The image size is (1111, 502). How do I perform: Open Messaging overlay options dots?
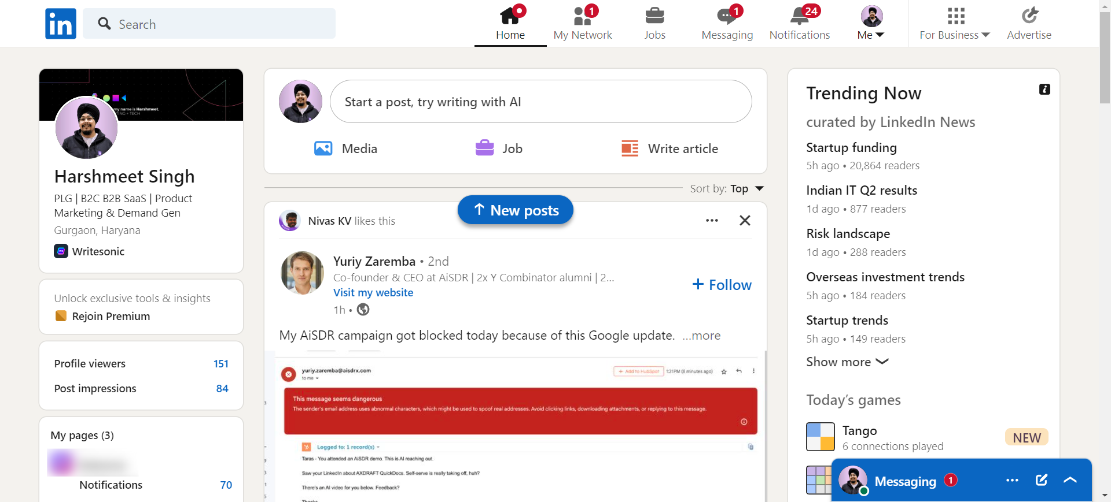(x=1012, y=481)
